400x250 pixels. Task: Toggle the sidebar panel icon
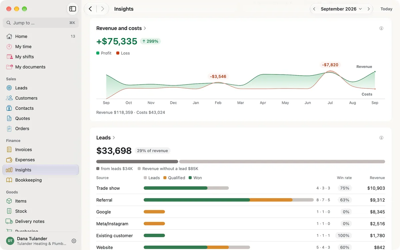72,9
